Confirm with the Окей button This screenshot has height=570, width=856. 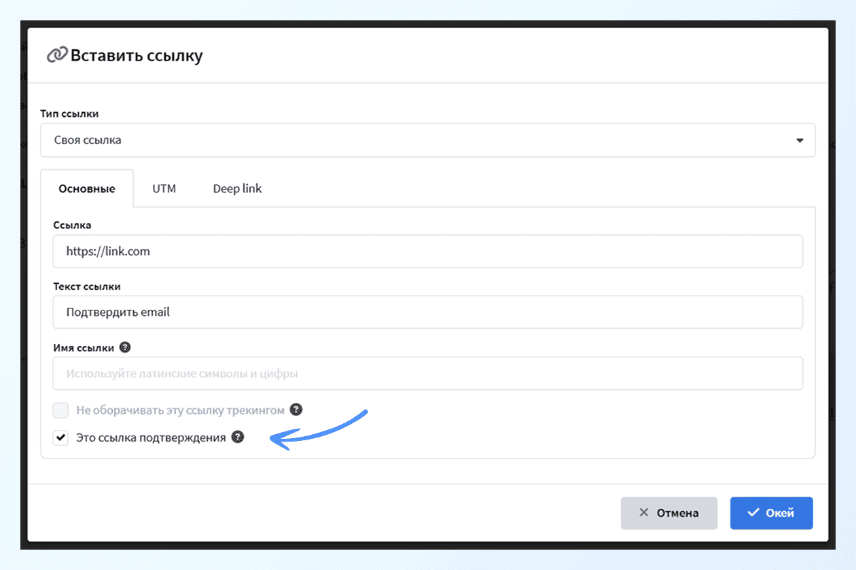(771, 513)
